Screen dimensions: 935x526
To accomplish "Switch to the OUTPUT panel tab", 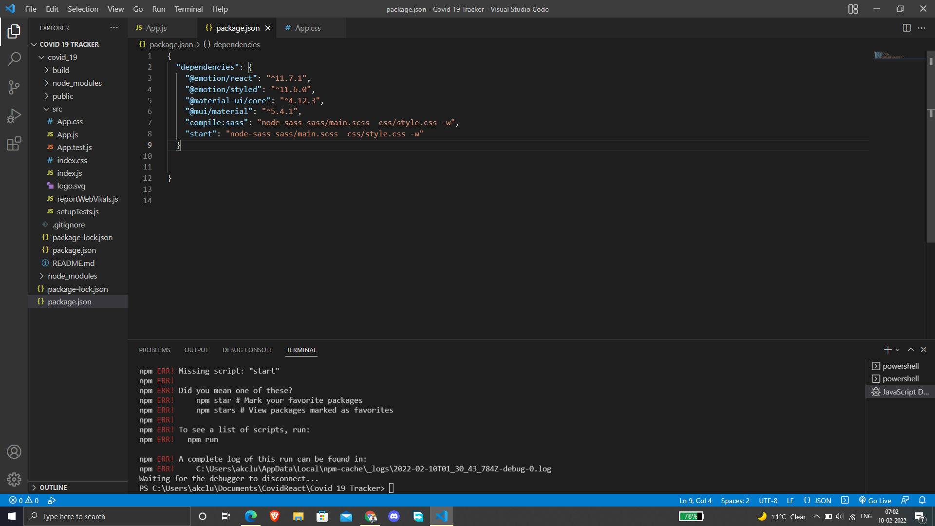I will click(196, 350).
